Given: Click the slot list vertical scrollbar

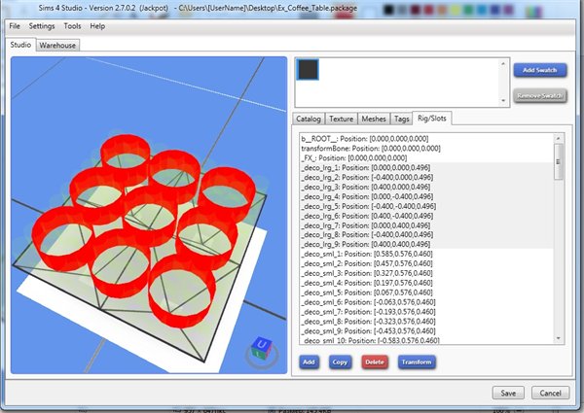Looking at the screenshot, I should (x=559, y=161).
